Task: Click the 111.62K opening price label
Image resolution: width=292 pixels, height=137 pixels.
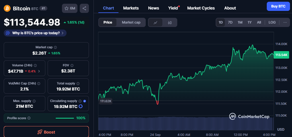Action: point(106,101)
